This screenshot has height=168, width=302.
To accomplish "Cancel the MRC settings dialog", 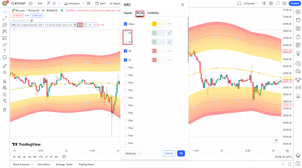I will pos(168,153).
